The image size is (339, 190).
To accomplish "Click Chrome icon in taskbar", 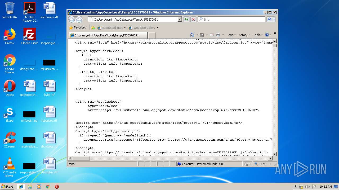I will [x=48, y=186].
